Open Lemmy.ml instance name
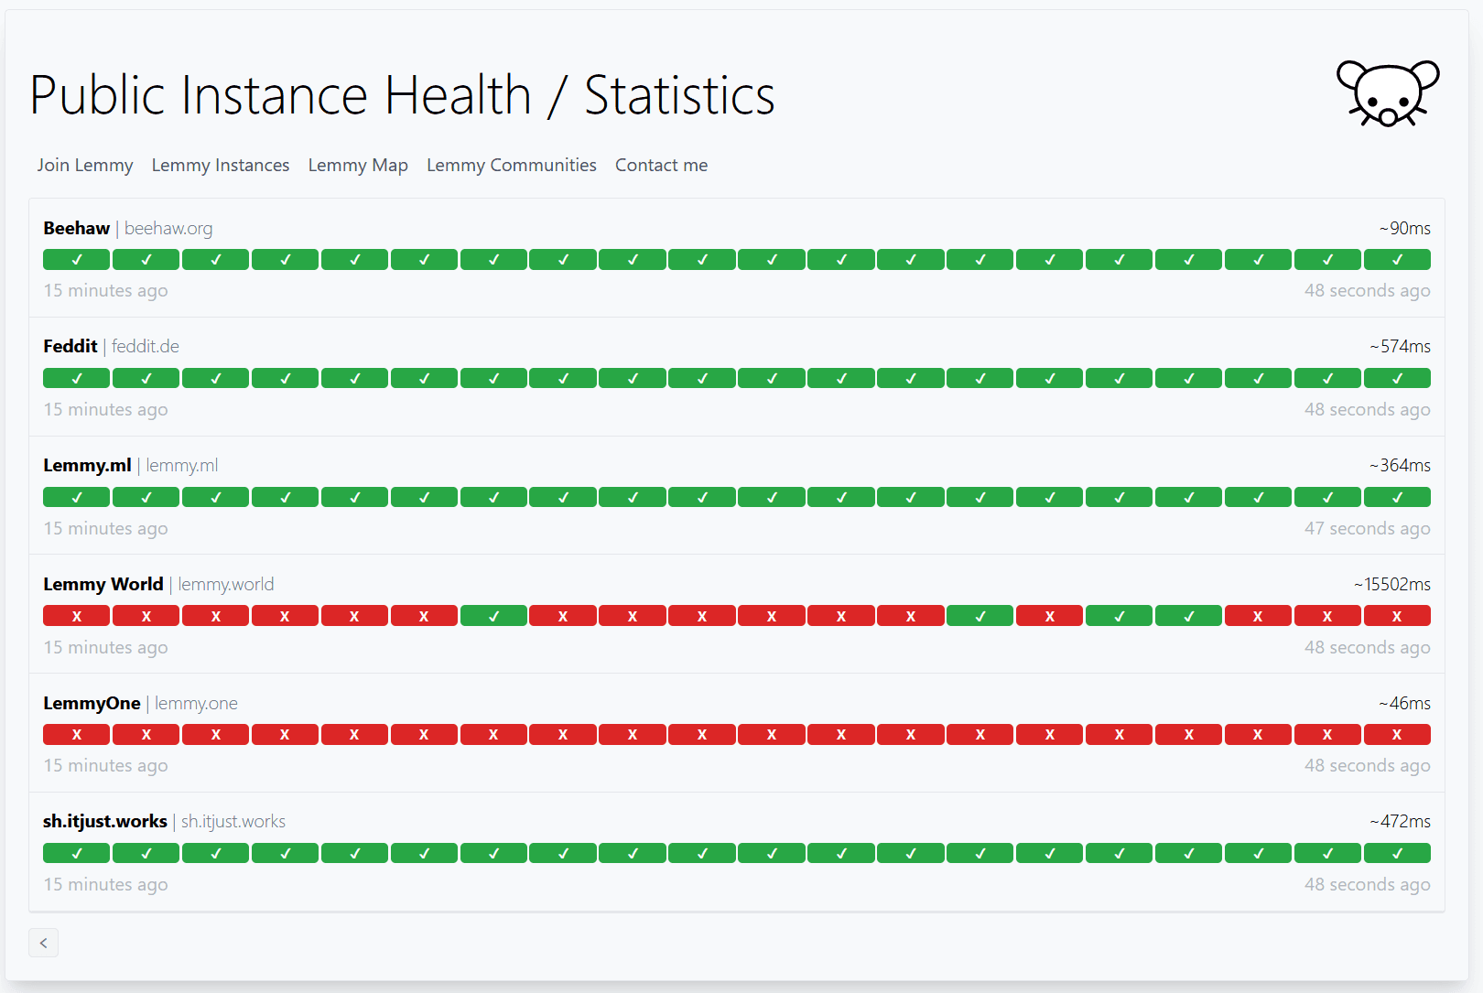The width and height of the screenshot is (1483, 993). tap(88, 466)
